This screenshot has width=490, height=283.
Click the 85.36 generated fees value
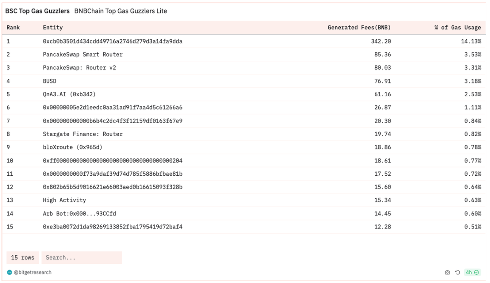382,54
